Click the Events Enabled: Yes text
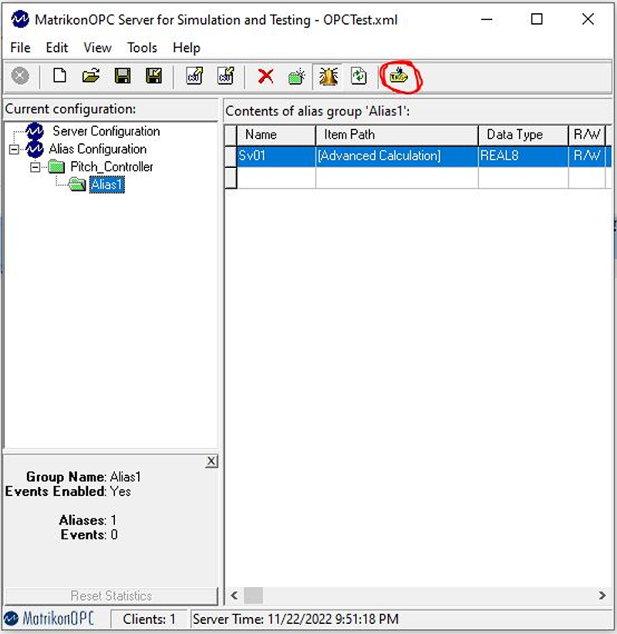 point(68,491)
